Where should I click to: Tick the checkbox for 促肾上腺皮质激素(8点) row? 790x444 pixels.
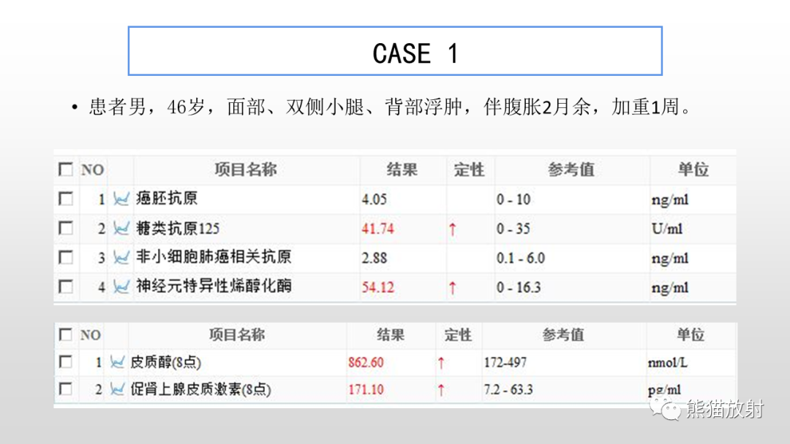pos(66,388)
